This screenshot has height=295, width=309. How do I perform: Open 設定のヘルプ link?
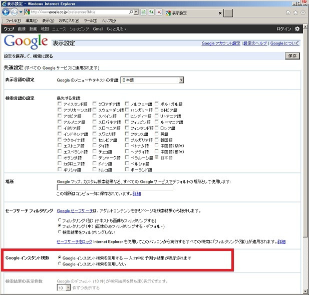pos(255,43)
